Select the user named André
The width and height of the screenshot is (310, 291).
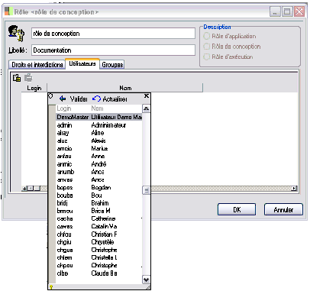[99, 164]
